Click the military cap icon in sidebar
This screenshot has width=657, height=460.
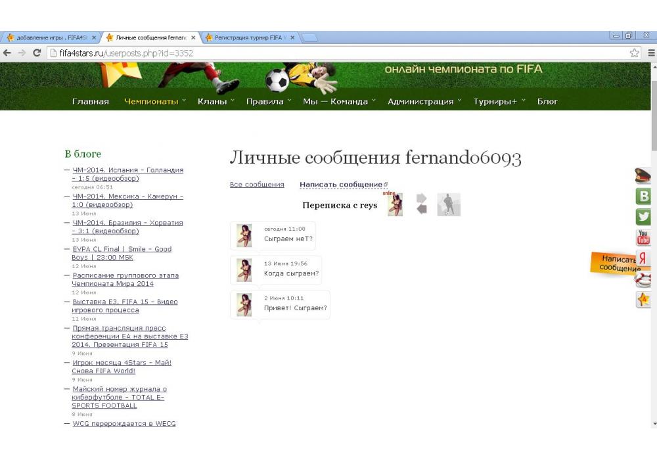coord(643,175)
